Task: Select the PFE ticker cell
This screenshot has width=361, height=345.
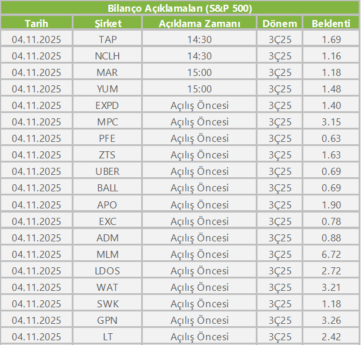Action: coord(108,138)
